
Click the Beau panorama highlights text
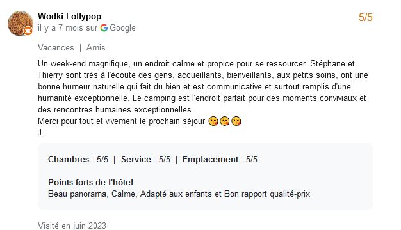coord(179,194)
